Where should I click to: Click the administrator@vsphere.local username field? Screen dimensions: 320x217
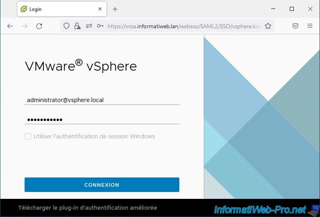(102, 100)
